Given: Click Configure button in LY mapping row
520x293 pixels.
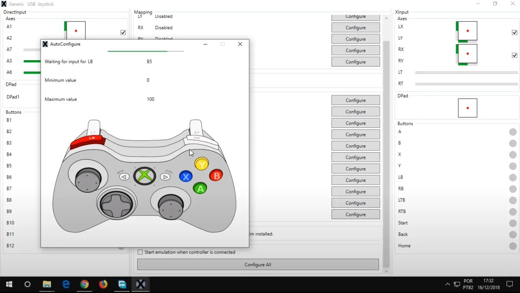Looking at the screenshot, I should [355, 17].
